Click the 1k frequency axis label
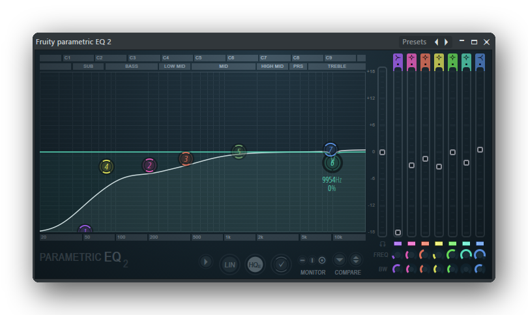 (x=228, y=237)
